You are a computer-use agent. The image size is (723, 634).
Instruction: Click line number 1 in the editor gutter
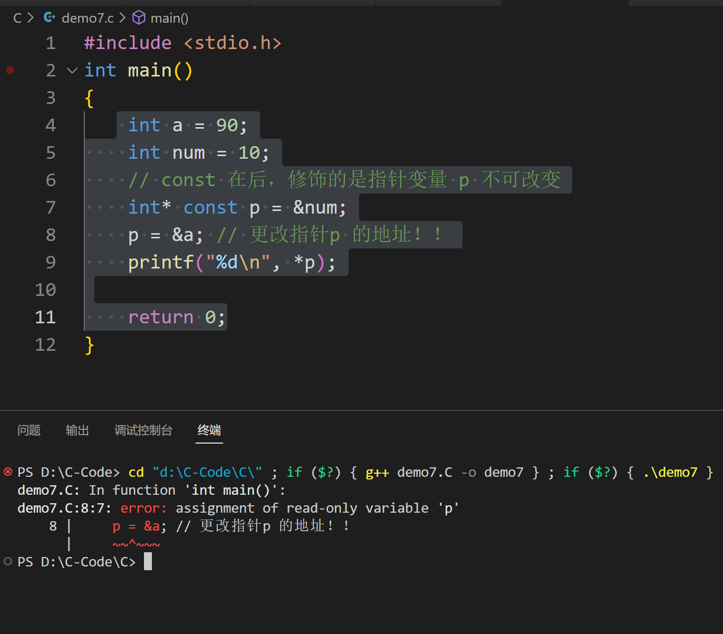pyautogui.click(x=51, y=43)
